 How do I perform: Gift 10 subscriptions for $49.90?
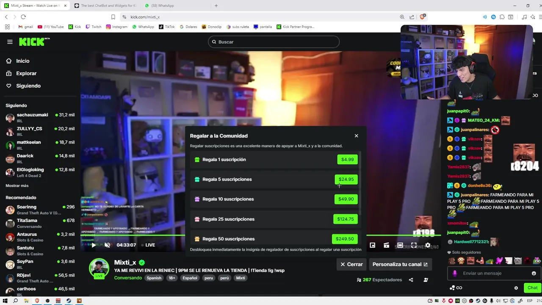point(346,199)
